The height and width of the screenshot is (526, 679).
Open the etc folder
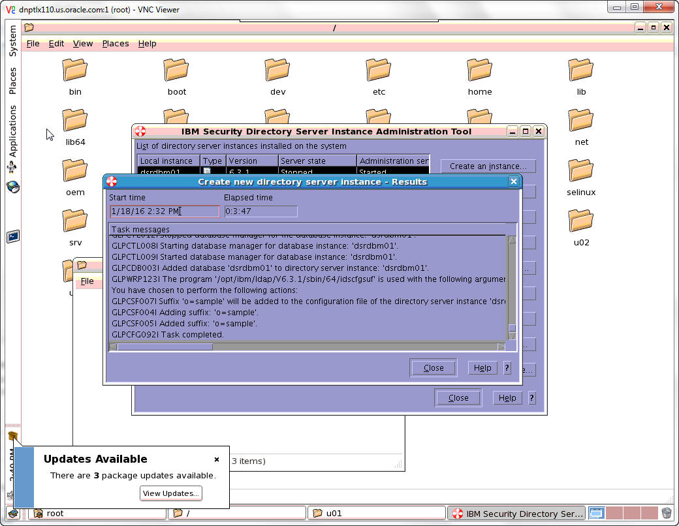click(379, 70)
